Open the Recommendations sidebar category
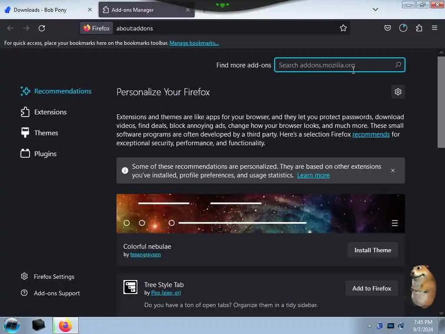Screen dimensions: 445x334 coord(56,91)
